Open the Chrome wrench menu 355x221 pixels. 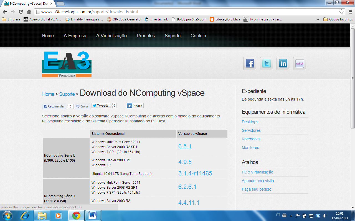coord(350,12)
